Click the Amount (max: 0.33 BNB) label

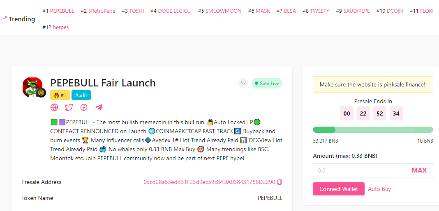345,156
